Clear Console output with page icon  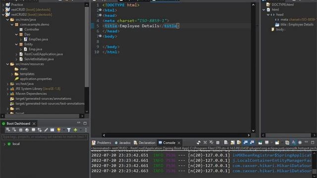226,143
